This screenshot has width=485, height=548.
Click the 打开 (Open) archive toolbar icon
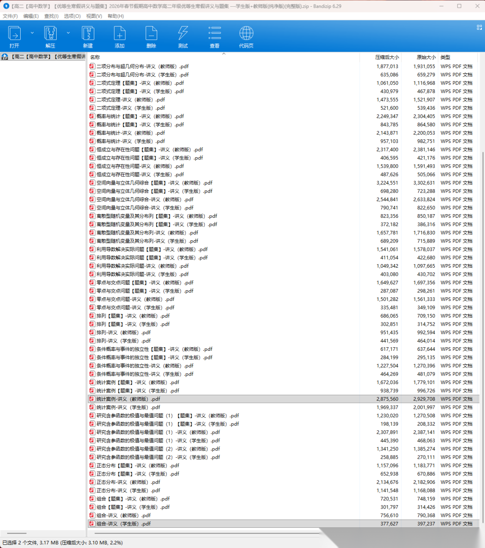coord(14,36)
